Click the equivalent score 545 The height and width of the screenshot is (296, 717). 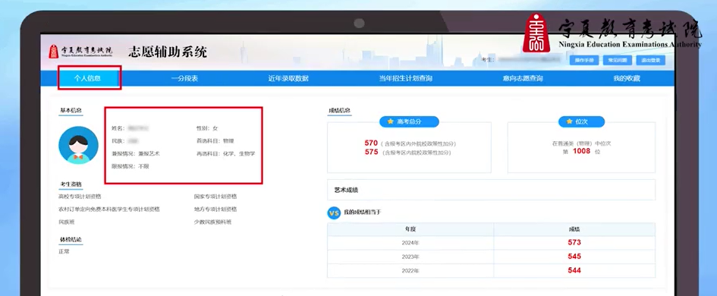click(x=574, y=257)
